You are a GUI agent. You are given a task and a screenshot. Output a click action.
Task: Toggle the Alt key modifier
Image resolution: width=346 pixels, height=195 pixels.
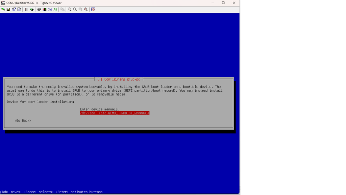coord(55,9)
